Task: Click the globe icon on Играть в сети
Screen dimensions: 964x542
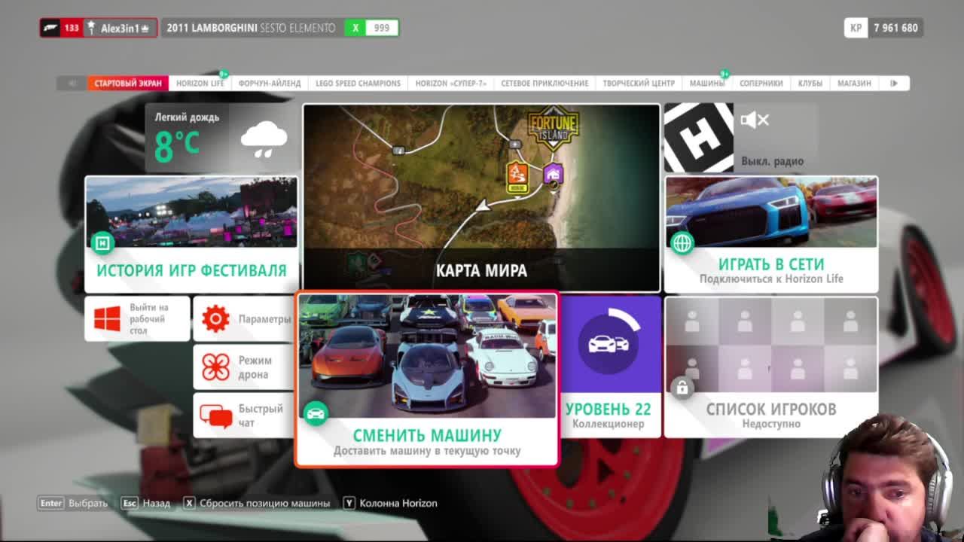Action: point(682,242)
